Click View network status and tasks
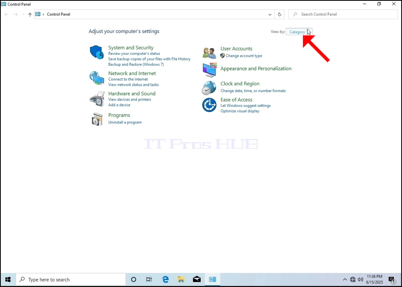The width and height of the screenshot is (402, 287). click(x=133, y=85)
